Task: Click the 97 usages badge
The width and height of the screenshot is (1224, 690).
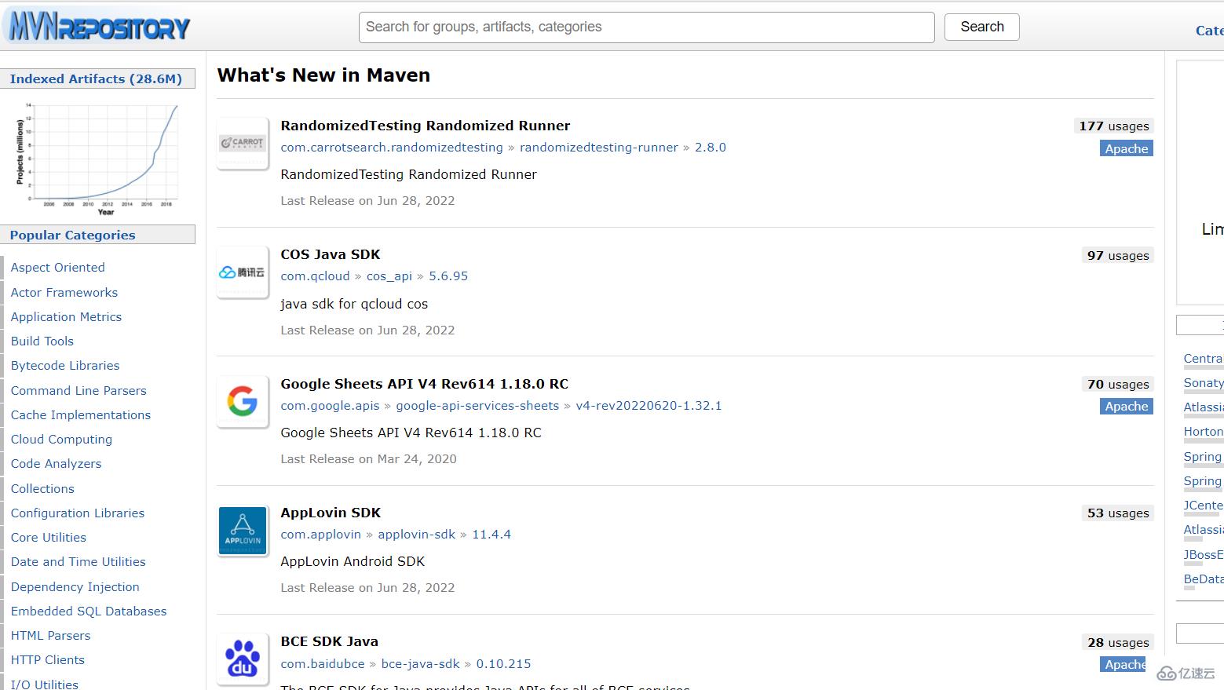Action: coord(1117,256)
